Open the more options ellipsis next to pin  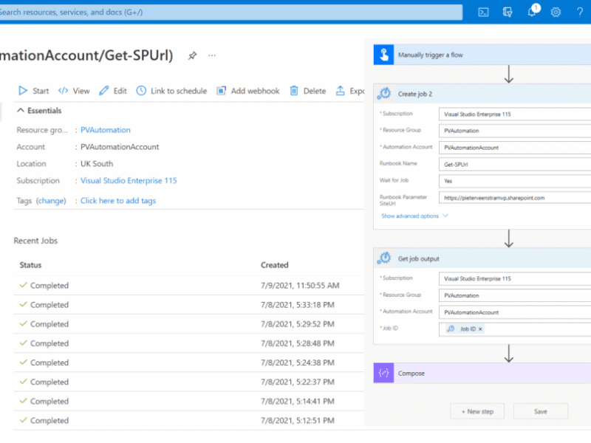pyautogui.click(x=212, y=56)
